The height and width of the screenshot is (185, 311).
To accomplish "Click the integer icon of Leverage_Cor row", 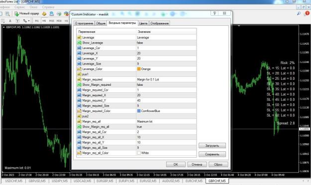I will (x=79, y=48).
